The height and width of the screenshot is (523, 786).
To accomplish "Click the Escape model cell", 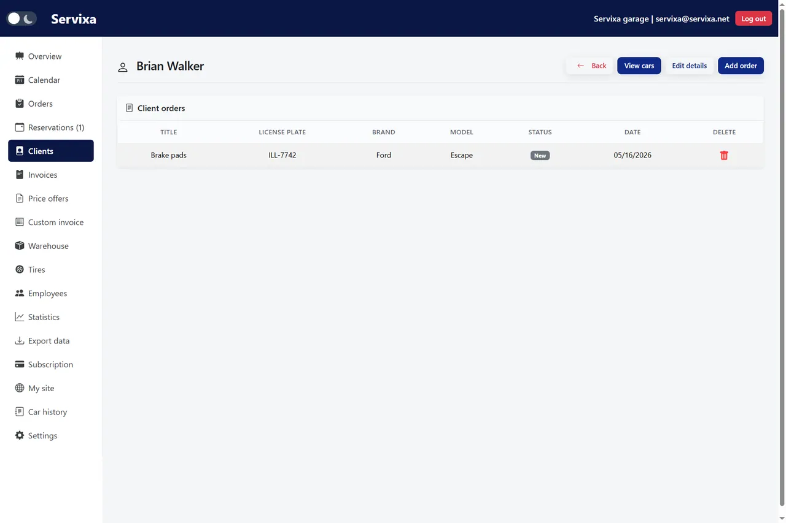I will pos(462,155).
